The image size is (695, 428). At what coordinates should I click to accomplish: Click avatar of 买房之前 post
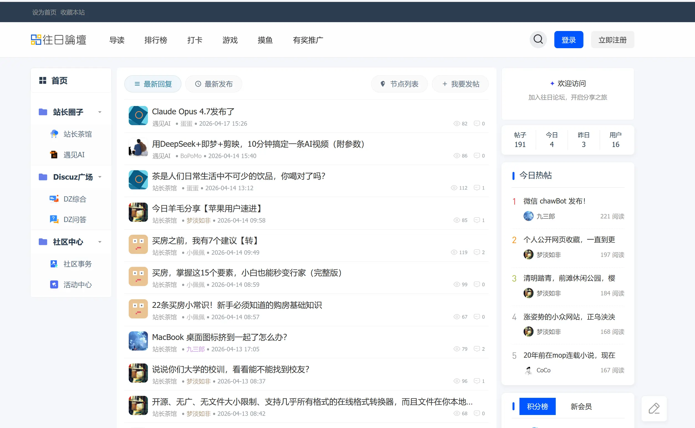coord(138,244)
